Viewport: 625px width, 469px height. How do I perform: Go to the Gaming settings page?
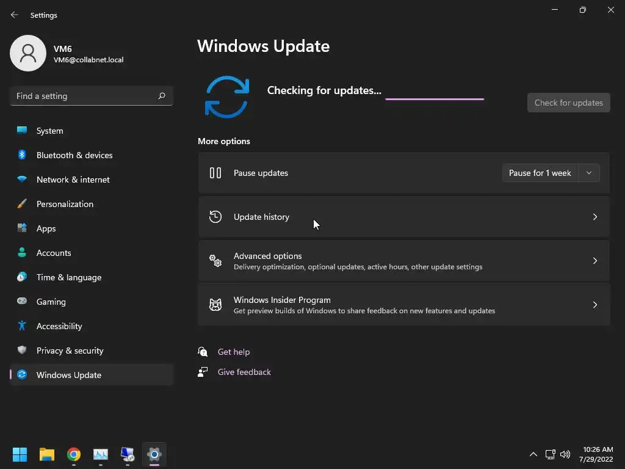pos(92,302)
